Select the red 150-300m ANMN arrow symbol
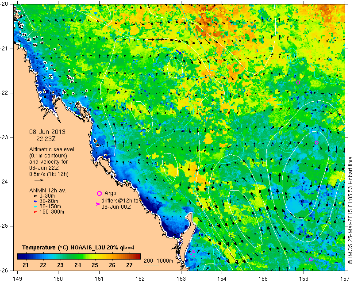 [x=35, y=212]
